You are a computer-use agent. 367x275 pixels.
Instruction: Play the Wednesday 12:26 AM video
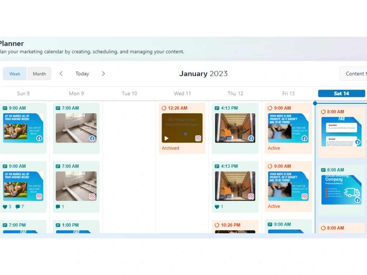[166, 138]
